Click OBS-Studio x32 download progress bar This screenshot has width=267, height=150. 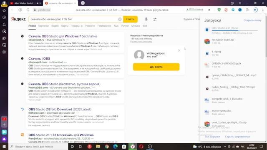234,30
